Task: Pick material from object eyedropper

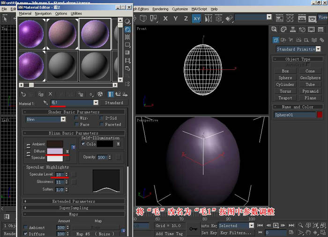Action: (x=45, y=103)
